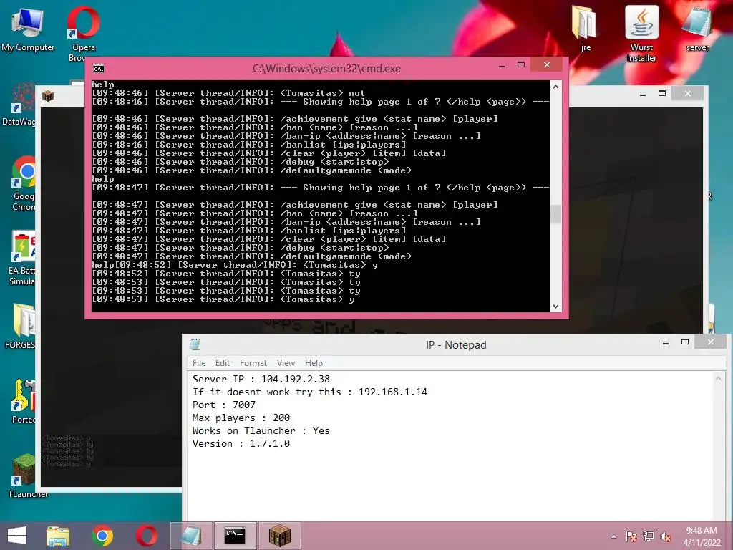
Task: Click the 'Works on Tlauncher : Yes' line
Action: tap(261, 430)
